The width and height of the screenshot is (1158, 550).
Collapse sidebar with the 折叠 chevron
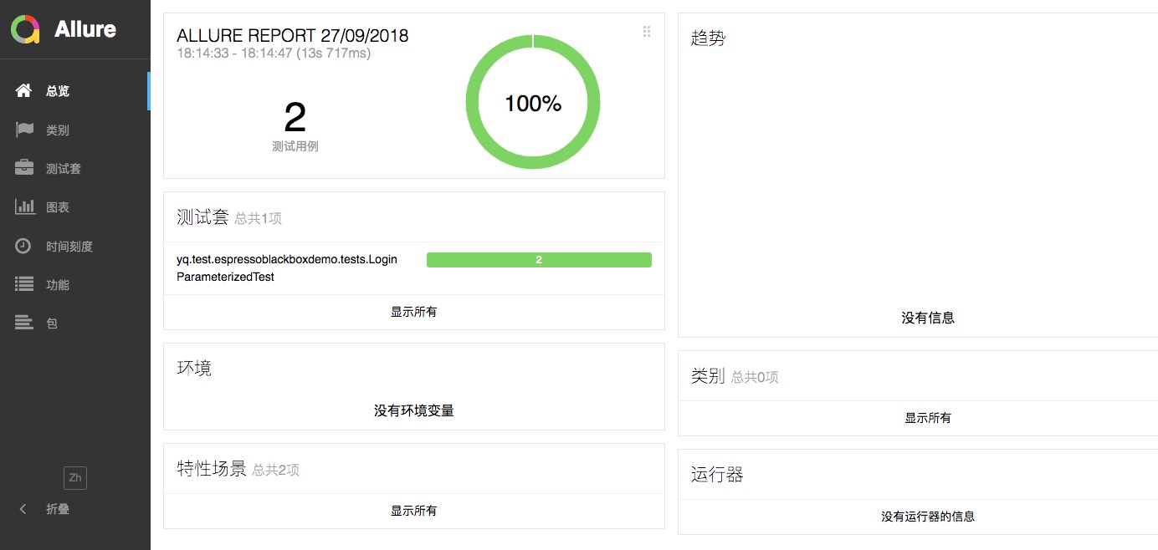[x=23, y=509]
